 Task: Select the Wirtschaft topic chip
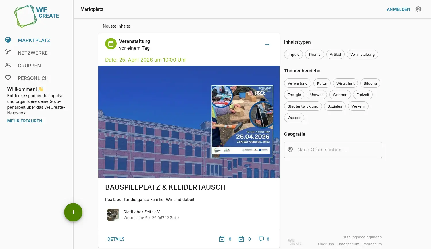[345, 83]
